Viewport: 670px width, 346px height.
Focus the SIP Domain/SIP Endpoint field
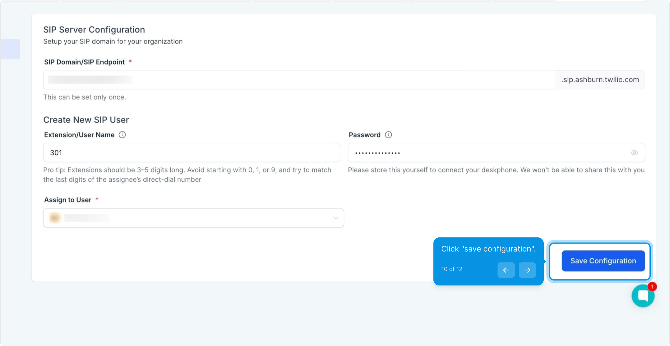(299, 80)
